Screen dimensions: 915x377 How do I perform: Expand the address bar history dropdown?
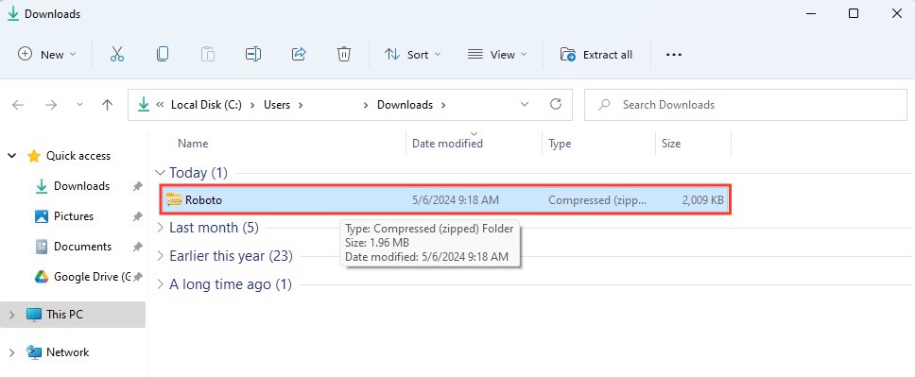coord(525,105)
